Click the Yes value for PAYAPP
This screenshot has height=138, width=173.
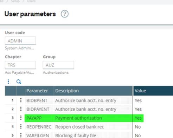[138, 118]
